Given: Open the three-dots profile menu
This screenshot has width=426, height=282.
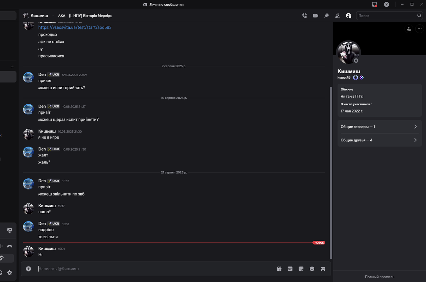Looking at the screenshot, I should [419, 29].
